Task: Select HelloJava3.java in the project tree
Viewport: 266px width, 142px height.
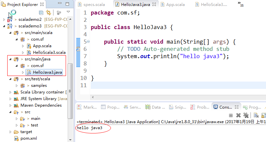Action: 47,72
